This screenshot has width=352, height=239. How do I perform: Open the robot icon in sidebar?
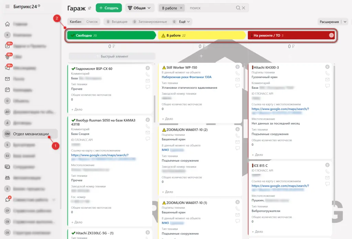tap(8, 178)
